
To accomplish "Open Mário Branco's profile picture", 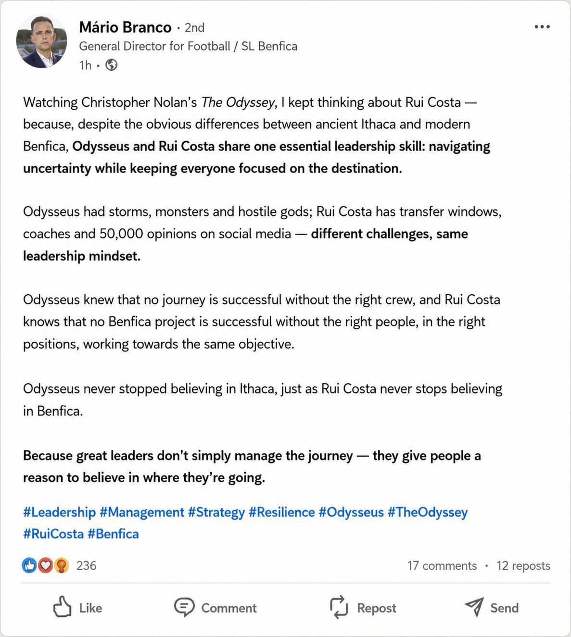I will 42,42.
